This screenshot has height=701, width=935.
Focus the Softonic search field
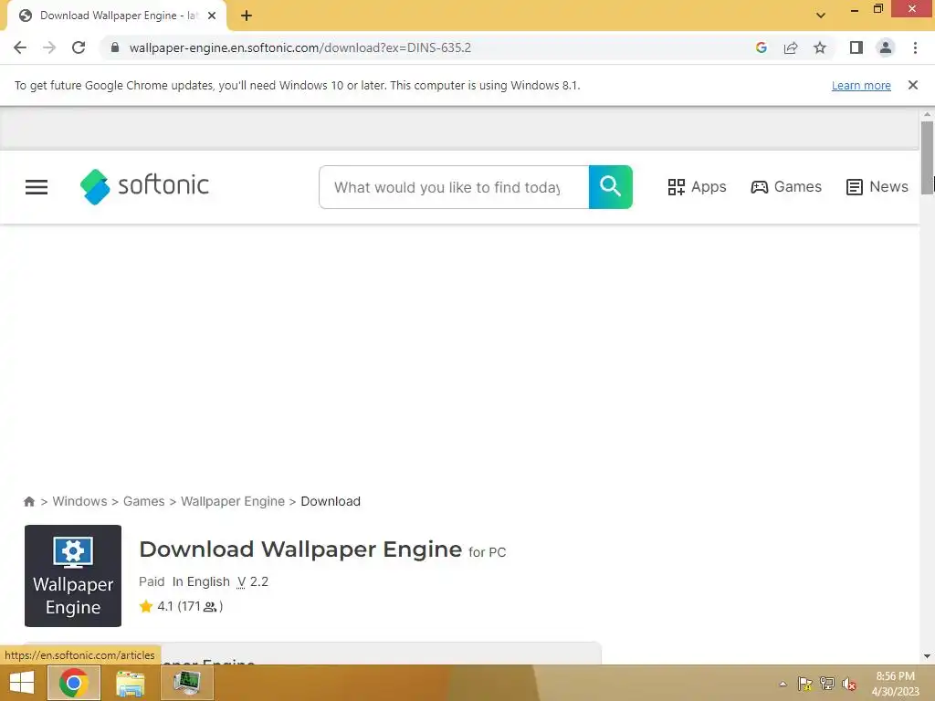454,187
